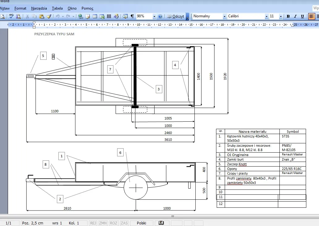Open the Tabela menu
The image size is (319, 226).
[57, 8]
